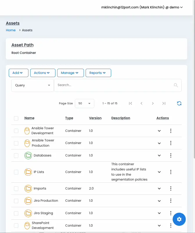Screen dimensions: 195x233
Task: Click the search magnifier icon
Action: pyautogui.click(x=176, y=85)
